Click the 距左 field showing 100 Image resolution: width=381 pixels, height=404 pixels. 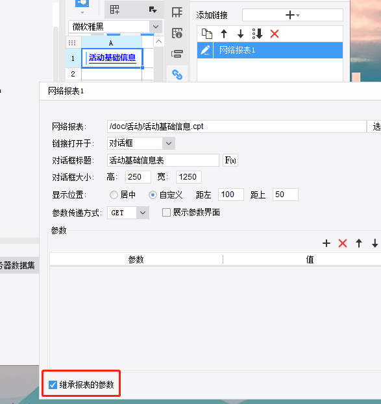click(231, 195)
